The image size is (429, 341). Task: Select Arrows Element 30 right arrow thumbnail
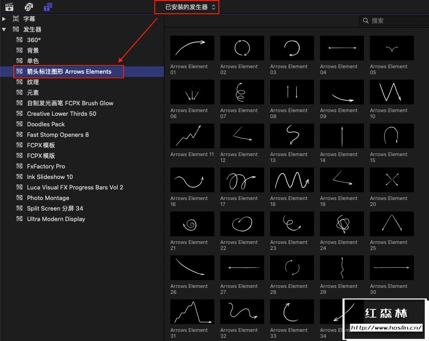click(392, 268)
